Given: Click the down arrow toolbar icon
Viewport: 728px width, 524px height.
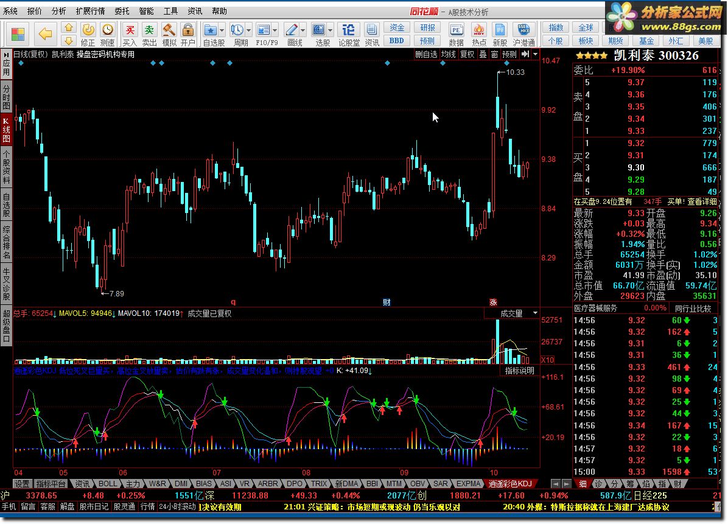Looking at the screenshot, I should (68, 40).
